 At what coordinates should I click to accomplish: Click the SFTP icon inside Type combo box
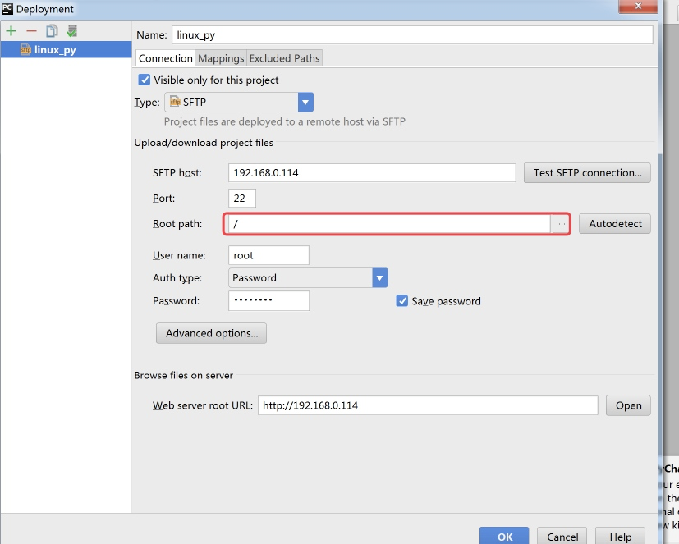(175, 102)
